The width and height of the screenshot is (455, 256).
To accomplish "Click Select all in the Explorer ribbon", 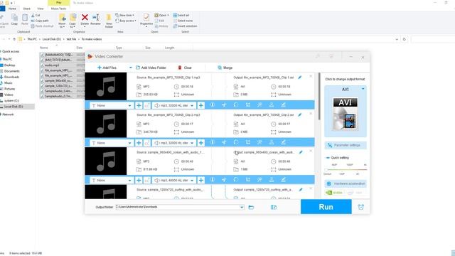I will (181, 15).
